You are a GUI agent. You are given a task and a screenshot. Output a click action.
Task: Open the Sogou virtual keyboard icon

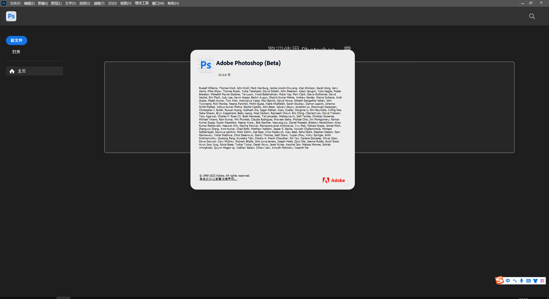tap(529, 281)
